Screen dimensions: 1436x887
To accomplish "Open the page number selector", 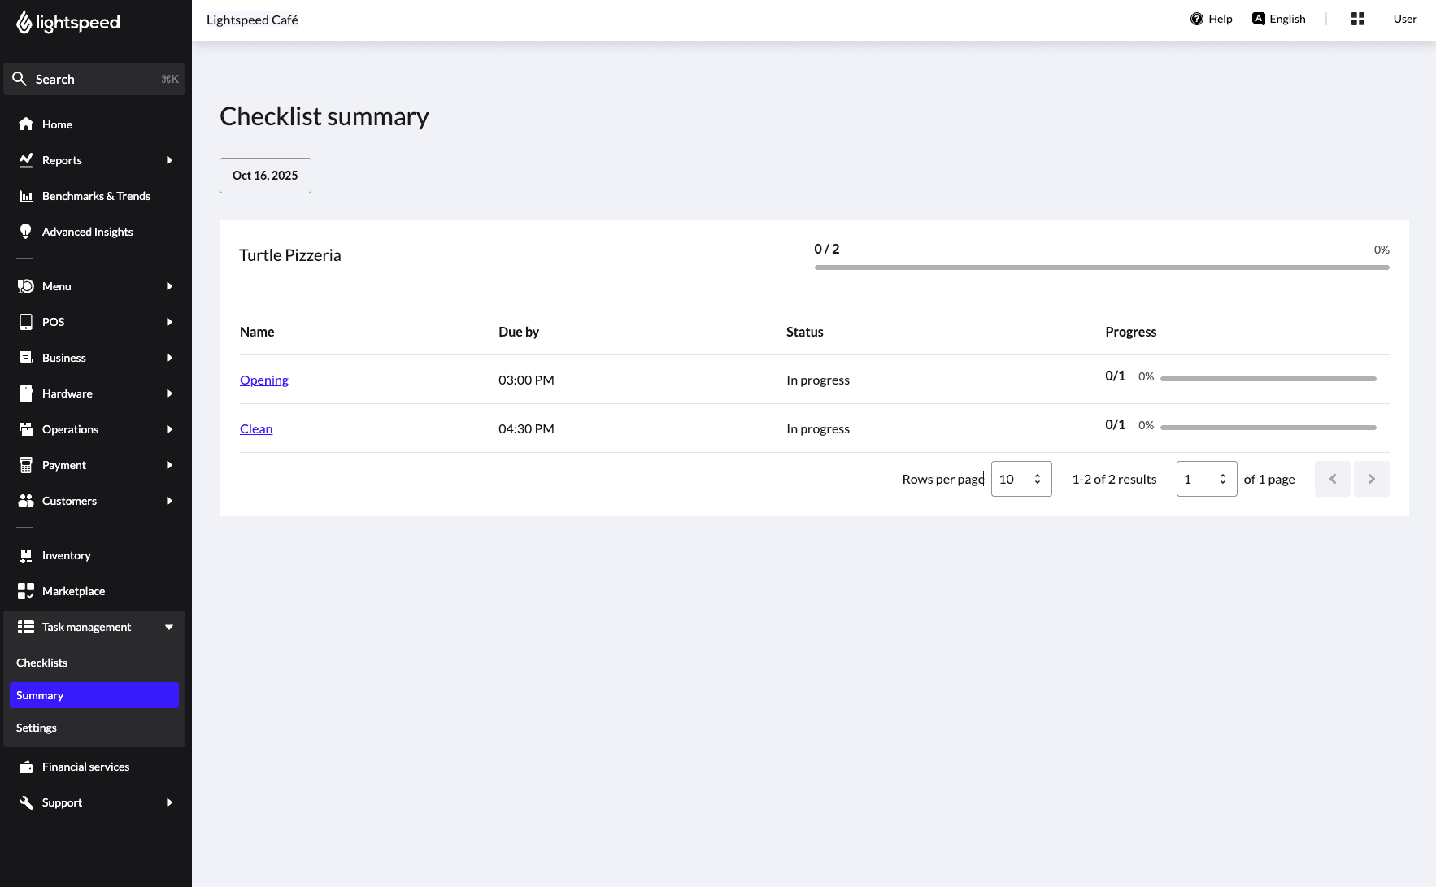I will [1206, 479].
